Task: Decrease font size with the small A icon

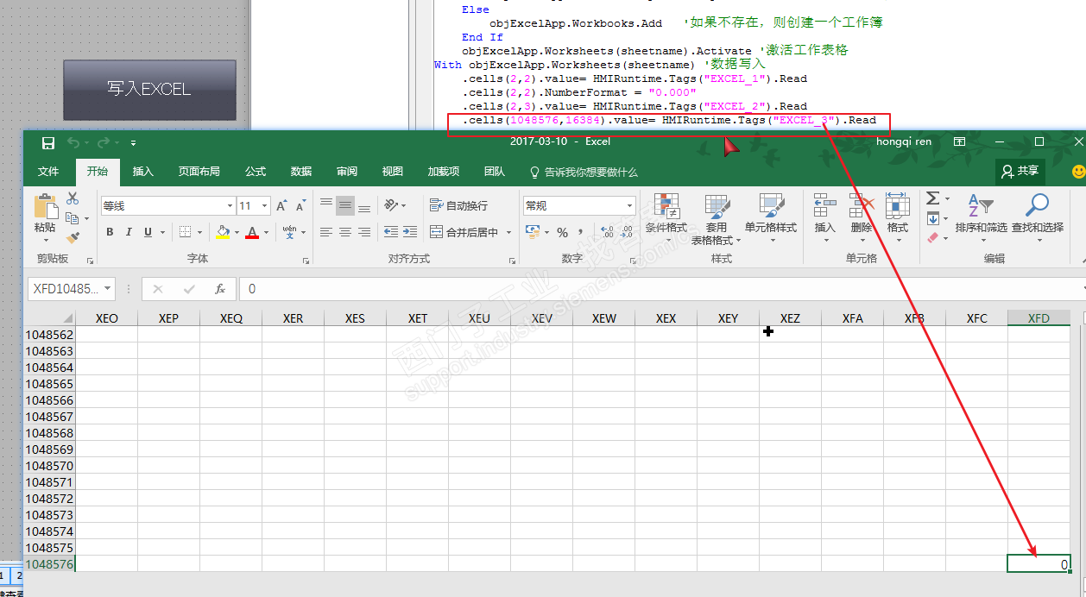Action: click(300, 206)
